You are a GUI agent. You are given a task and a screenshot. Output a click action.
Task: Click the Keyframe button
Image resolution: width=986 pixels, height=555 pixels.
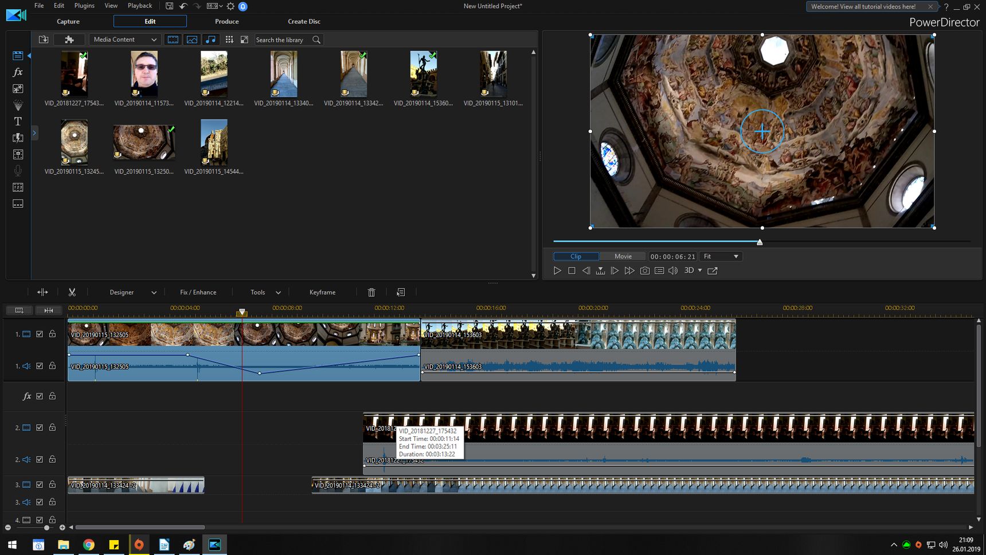click(322, 292)
